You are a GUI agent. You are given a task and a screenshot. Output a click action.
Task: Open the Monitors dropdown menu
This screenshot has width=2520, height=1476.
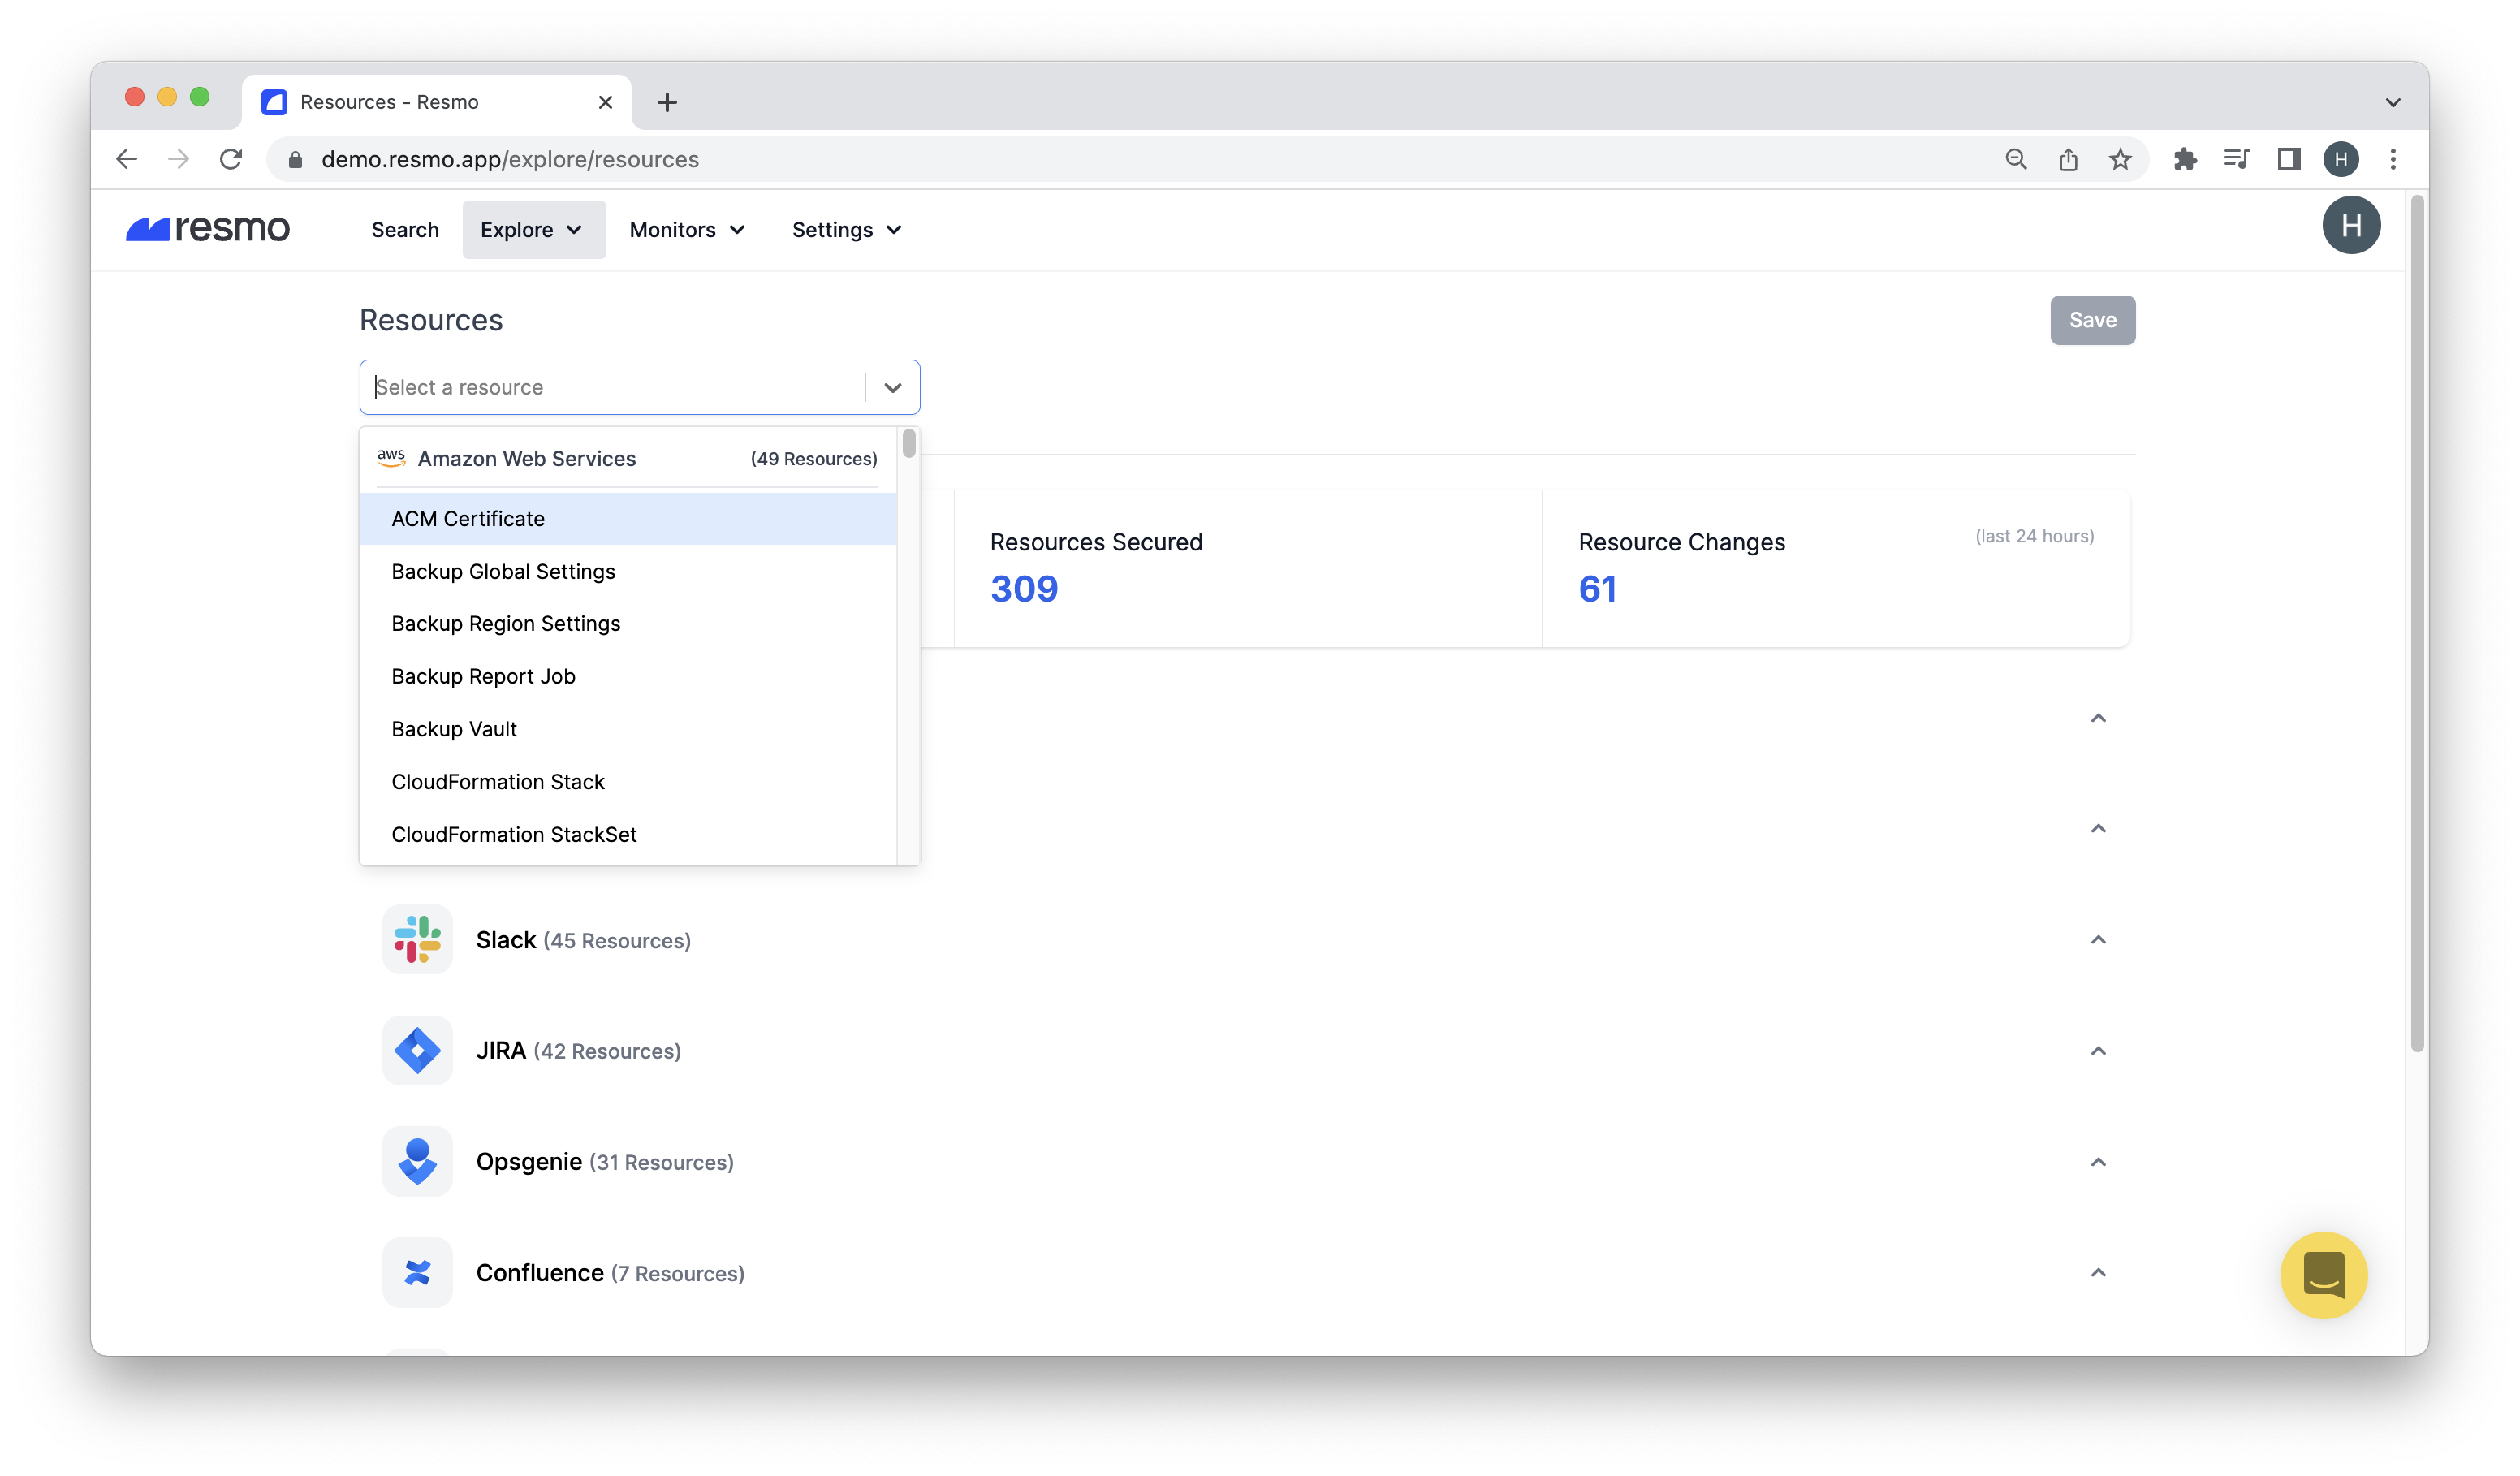[x=687, y=229]
